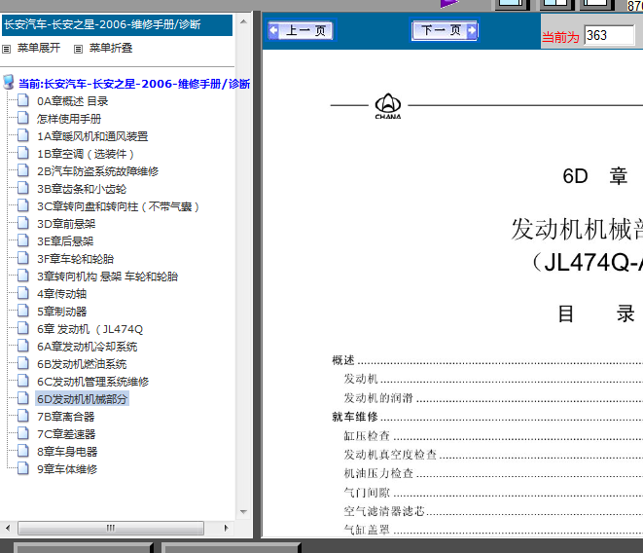Click document icon beside 9章车体维修
Screen dimensions: 643x553
pos(23,468)
